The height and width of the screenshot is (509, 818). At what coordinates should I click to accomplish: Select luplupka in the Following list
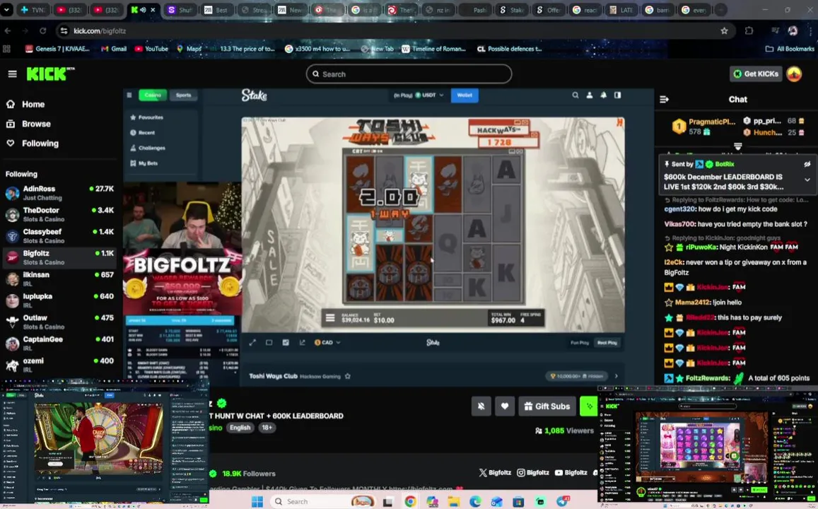click(x=59, y=300)
